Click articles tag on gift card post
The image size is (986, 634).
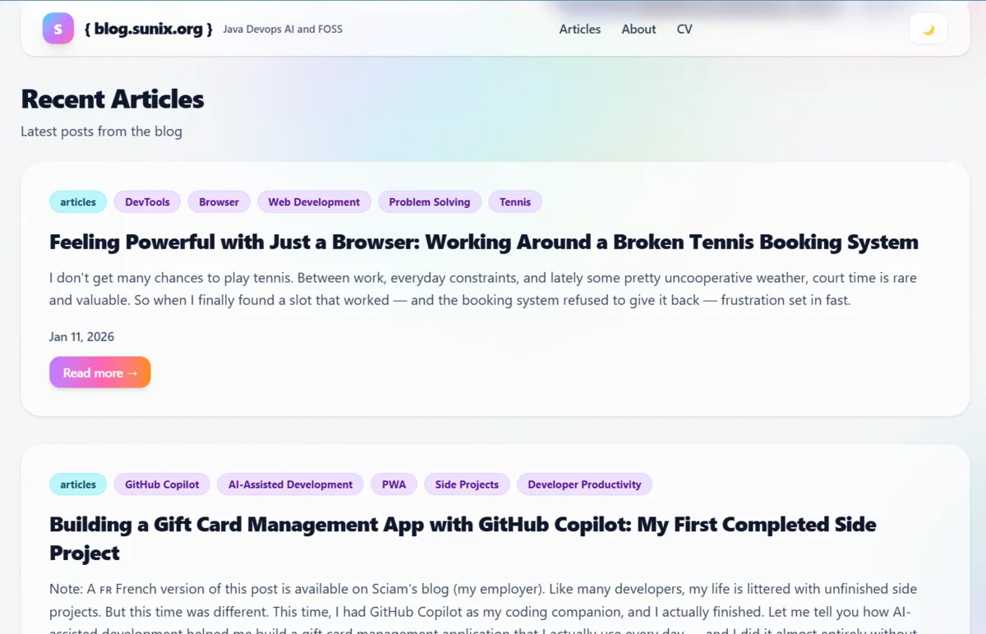pos(78,485)
